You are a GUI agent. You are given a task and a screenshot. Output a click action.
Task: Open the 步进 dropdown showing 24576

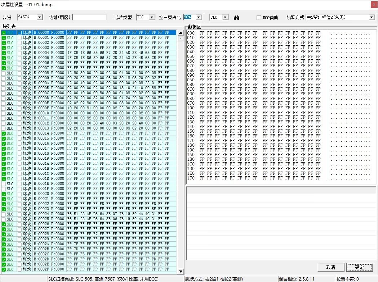click(40, 17)
